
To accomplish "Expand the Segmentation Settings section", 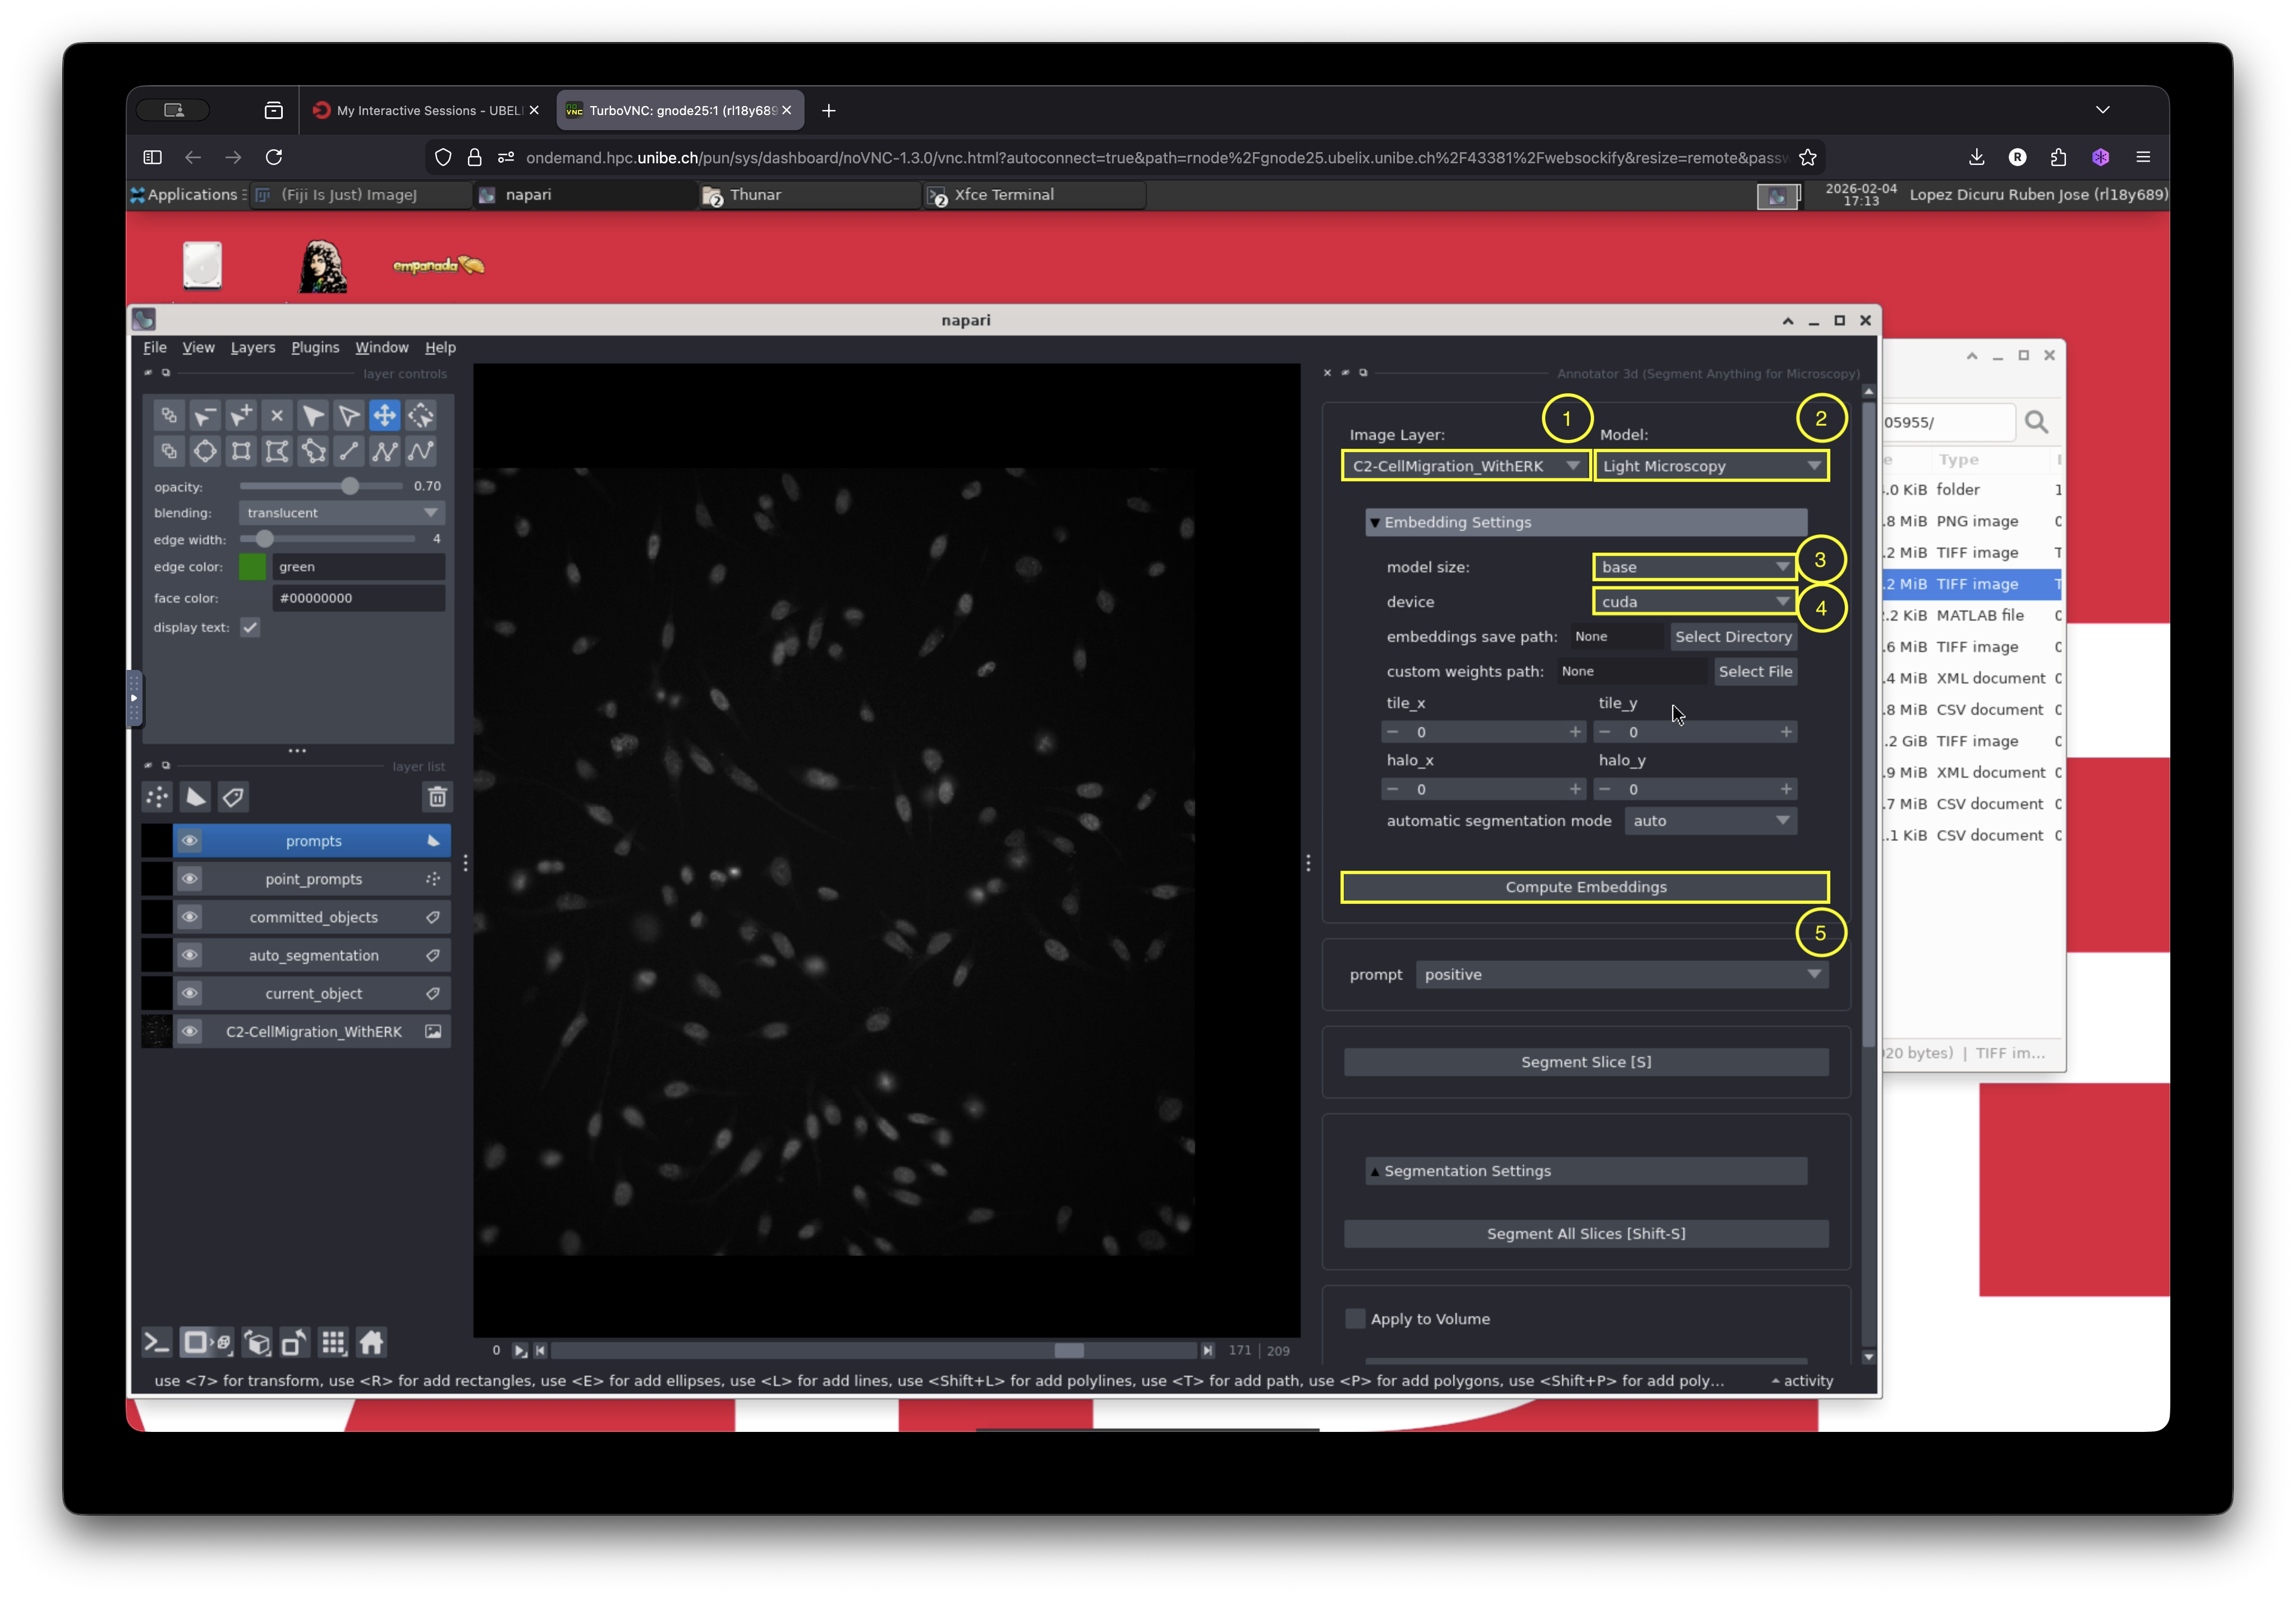I will tap(1585, 1171).
